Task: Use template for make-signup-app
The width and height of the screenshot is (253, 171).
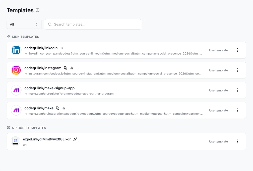Action: [218, 90]
